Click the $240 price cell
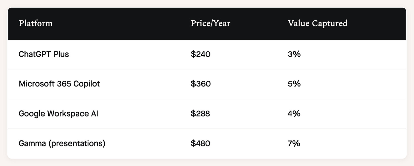The image size is (414, 166). tap(200, 54)
